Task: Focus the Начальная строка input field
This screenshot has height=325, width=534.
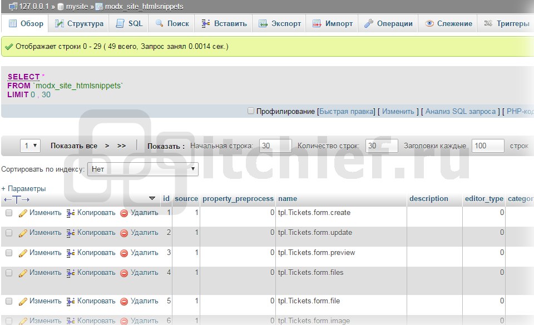Action: tap(275, 146)
